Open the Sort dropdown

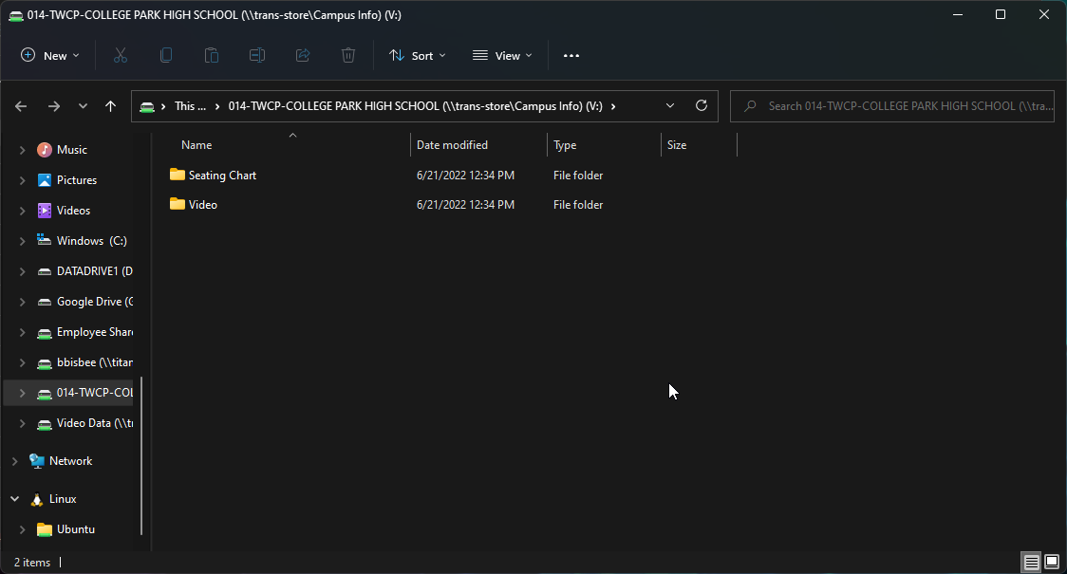pos(417,55)
